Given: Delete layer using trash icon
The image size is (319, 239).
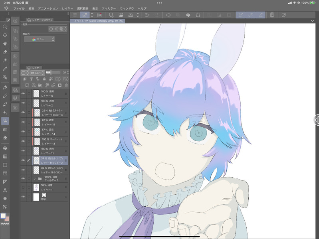Looking at the screenshot, I should tap(66, 85).
